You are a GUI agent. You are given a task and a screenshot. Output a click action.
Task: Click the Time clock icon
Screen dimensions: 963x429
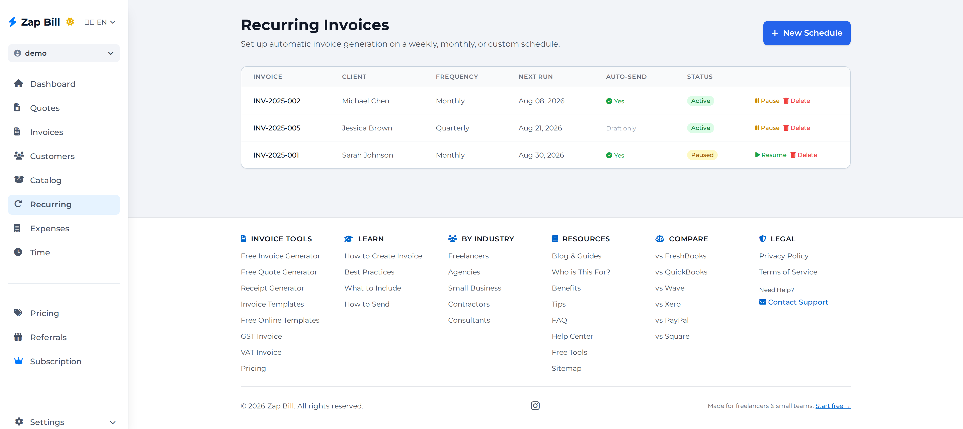(18, 252)
